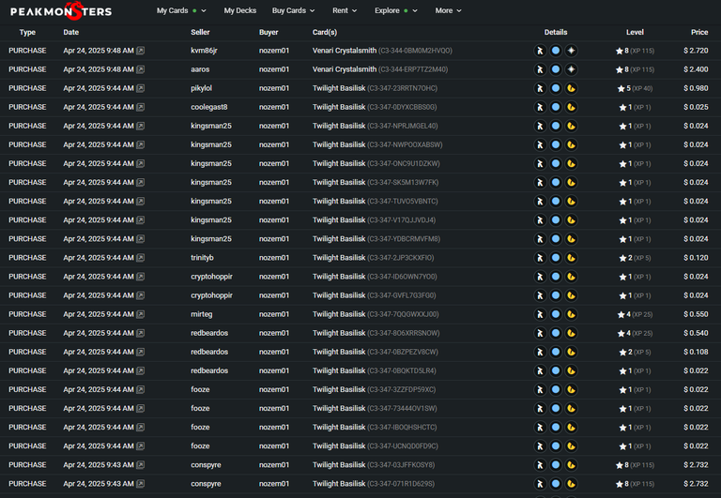Image resolution: width=721 pixels, height=498 pixels.
Task: Click star icon in kvm86jr level cell
Action: pyautogui.click(x=620, y=51)
